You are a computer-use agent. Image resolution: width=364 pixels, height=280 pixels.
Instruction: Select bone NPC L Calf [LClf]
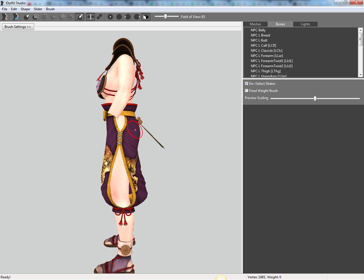click(263, 45)
